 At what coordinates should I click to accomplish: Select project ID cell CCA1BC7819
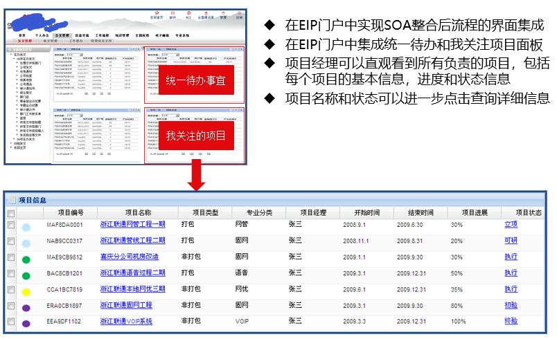64,290
